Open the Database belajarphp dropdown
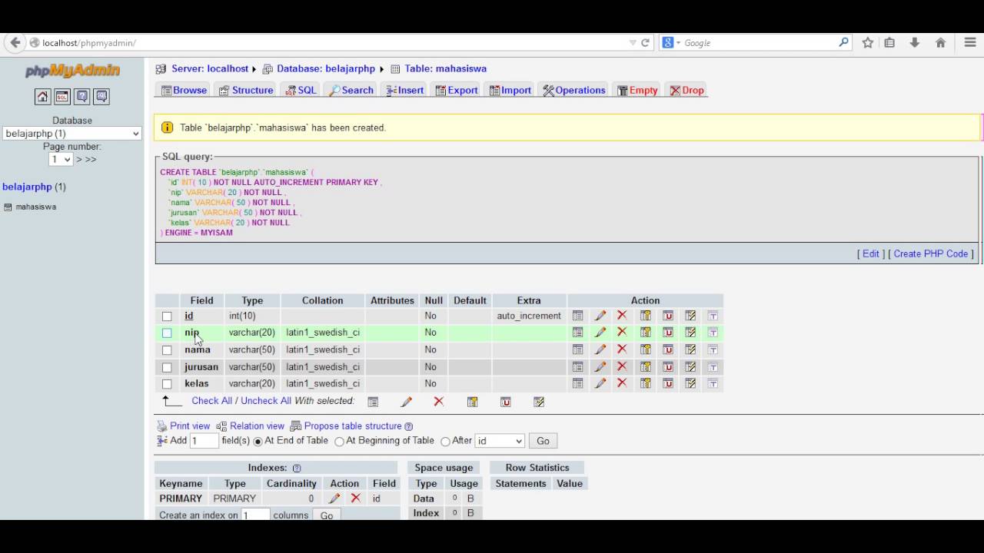The image size is (984, 553). click(x=72, y=134)
